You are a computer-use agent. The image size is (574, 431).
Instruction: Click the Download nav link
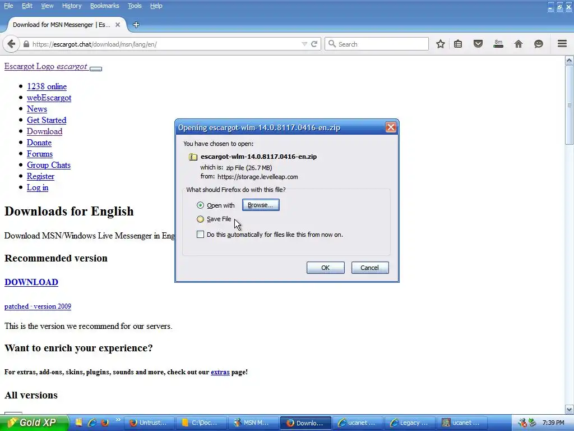click(x=45, y=131)
